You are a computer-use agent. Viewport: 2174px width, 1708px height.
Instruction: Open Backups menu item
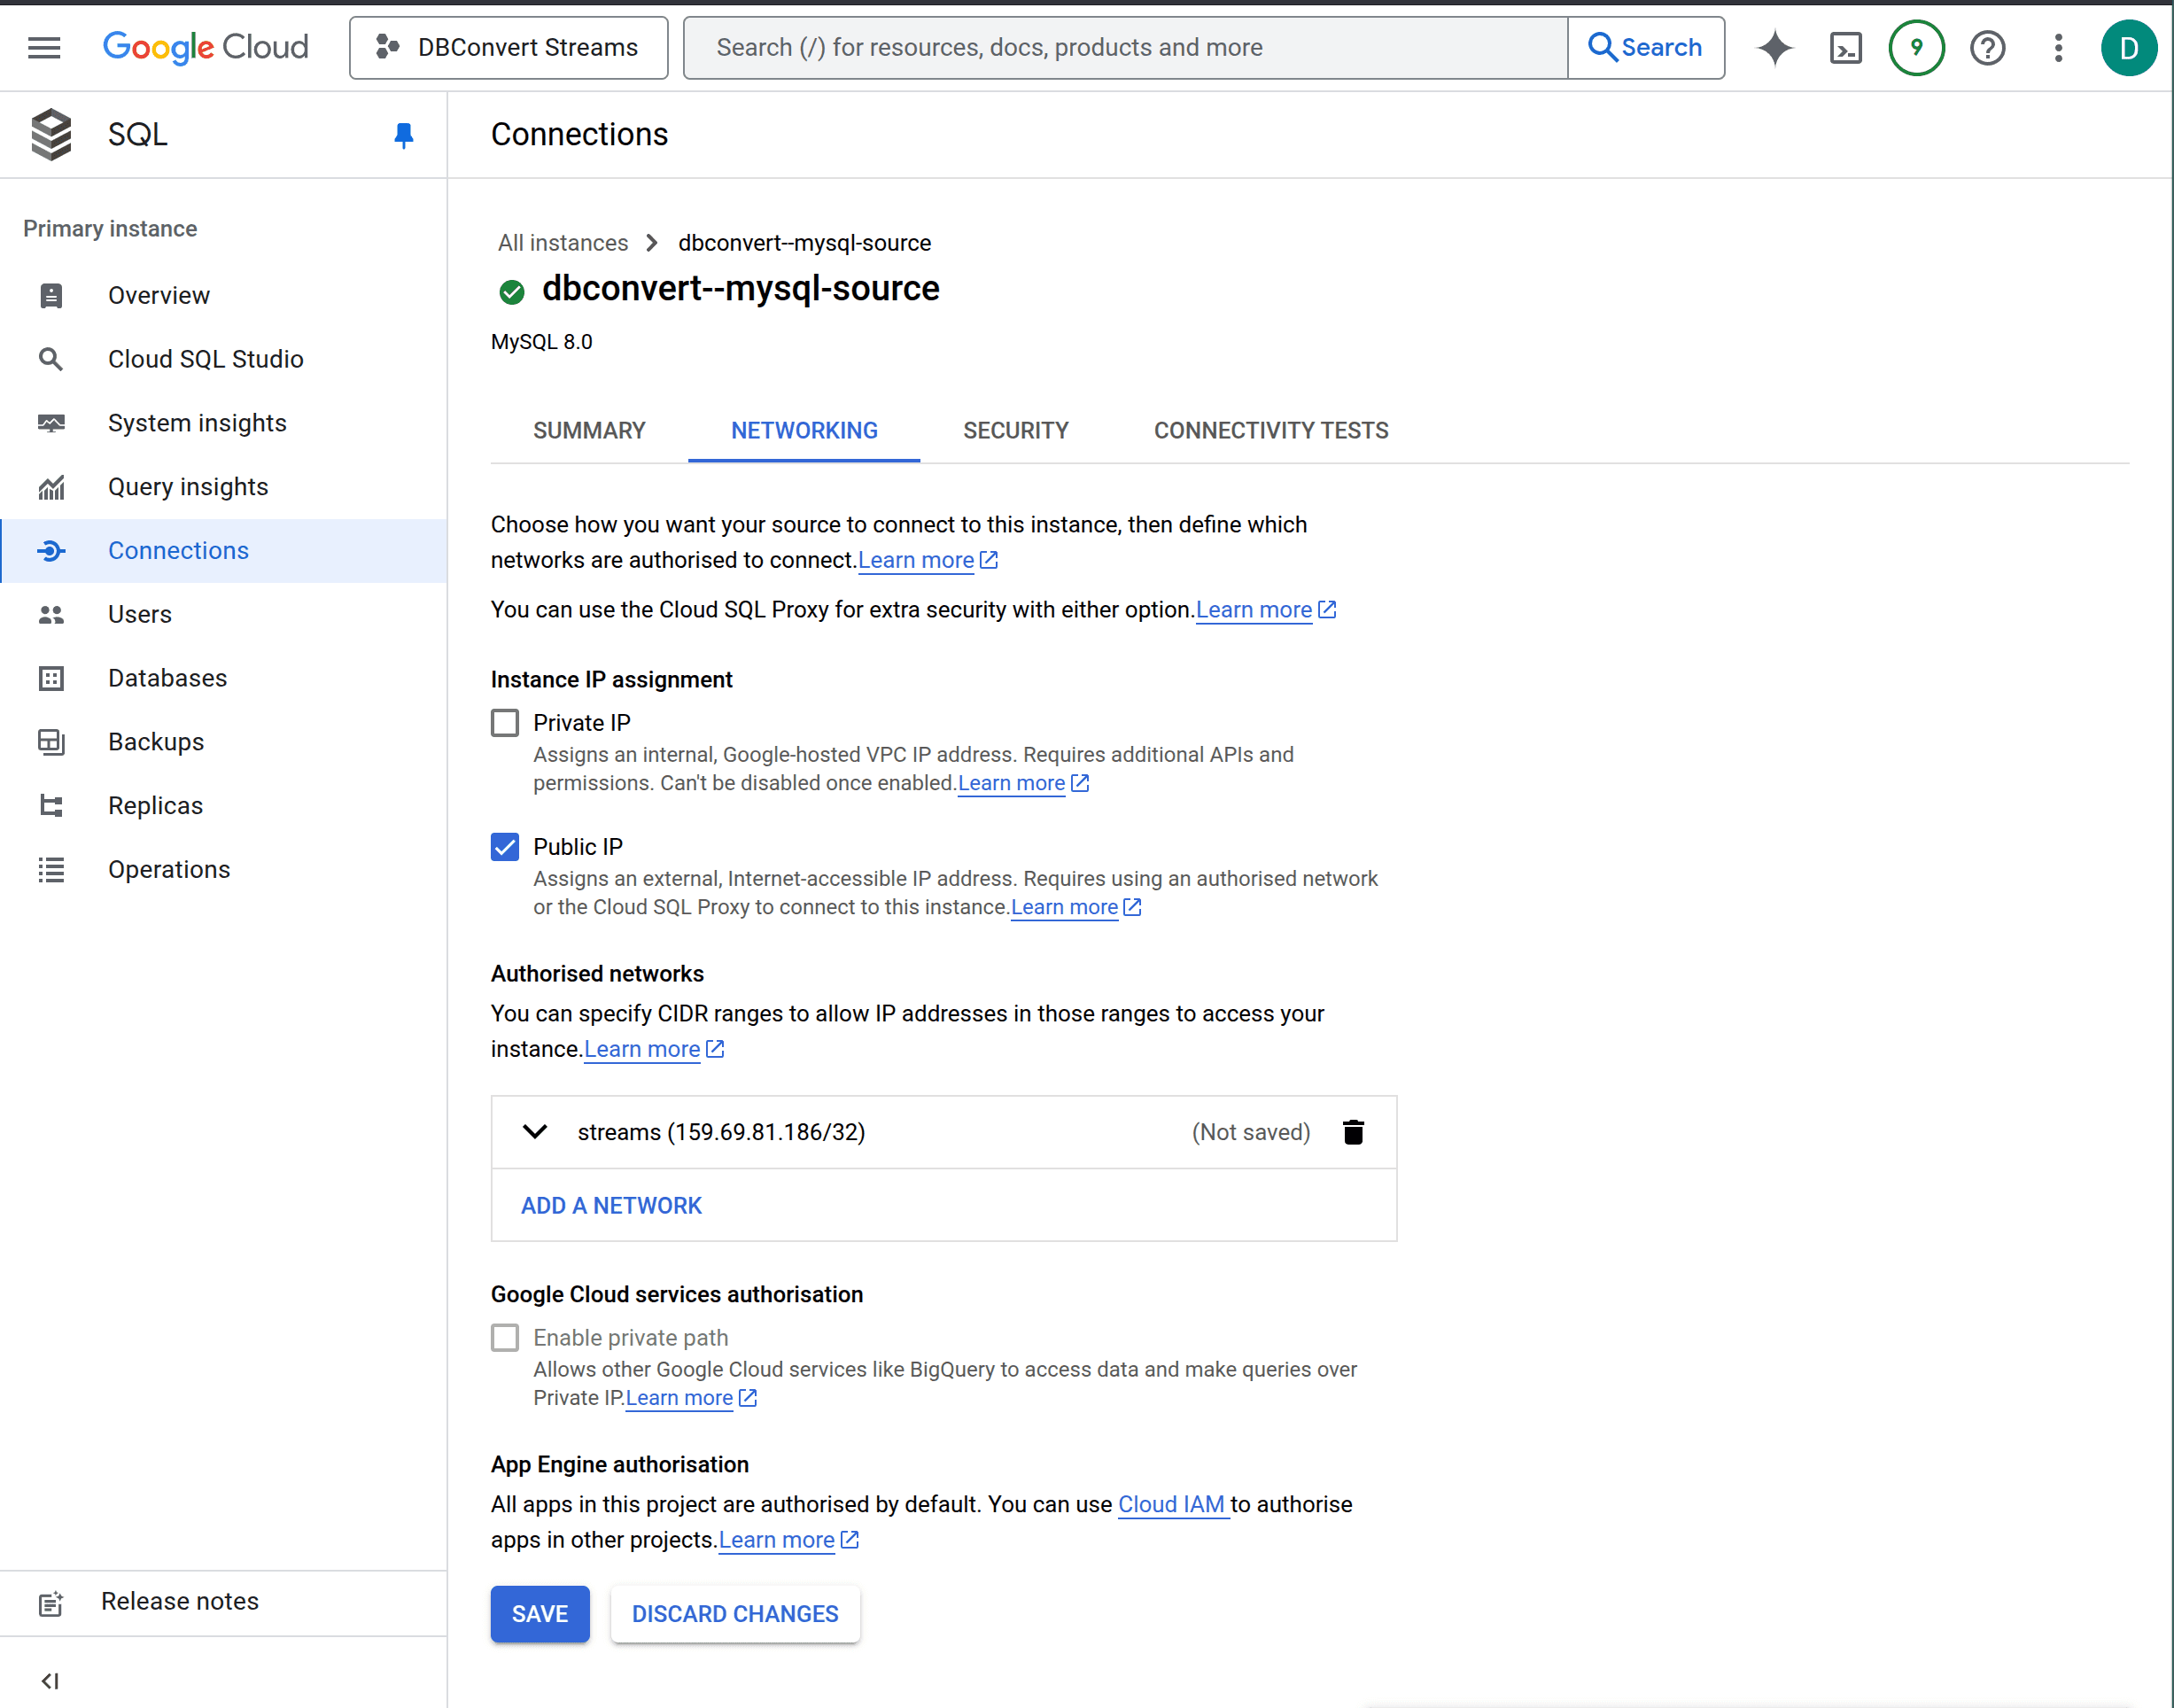pyautogui.click(x=224, y=742)
